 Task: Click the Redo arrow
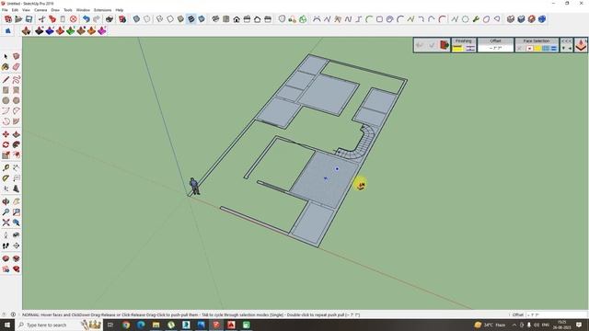click(97, 18)
